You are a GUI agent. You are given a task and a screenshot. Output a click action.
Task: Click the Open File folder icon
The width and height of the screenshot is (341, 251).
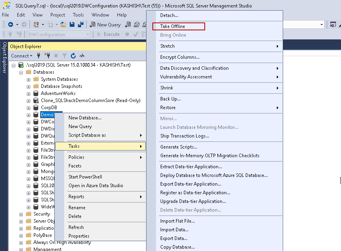click(x=63, y=24)
